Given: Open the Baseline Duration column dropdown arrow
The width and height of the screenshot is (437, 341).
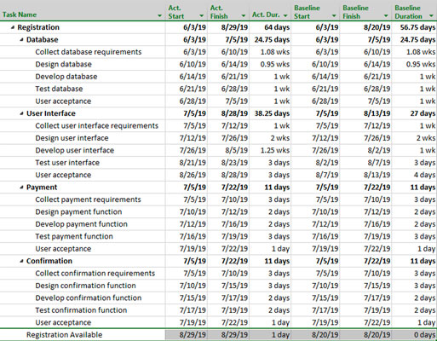Looking at the screenshot, I should pyautogui.click(x=431, y=15).
